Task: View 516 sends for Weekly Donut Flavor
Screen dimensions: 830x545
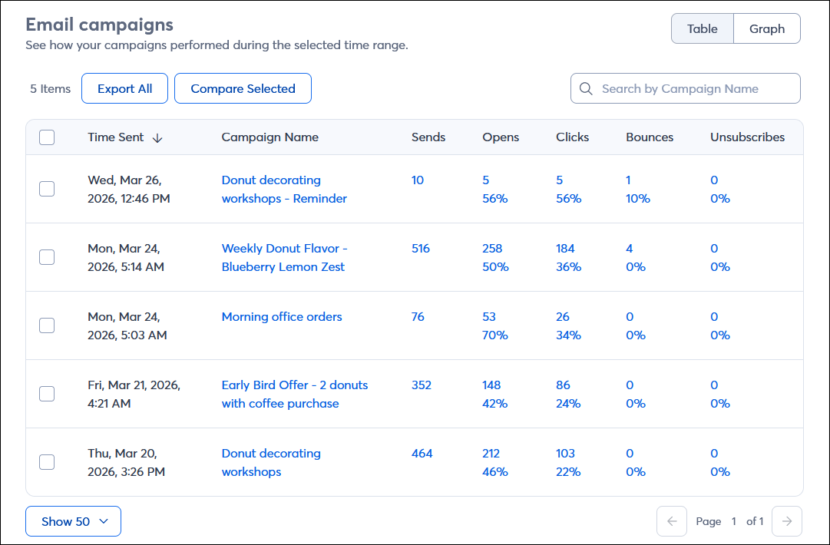Action: coord(421,248)
